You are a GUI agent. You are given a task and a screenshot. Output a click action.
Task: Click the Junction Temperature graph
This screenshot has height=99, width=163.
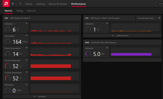[55, 76]
